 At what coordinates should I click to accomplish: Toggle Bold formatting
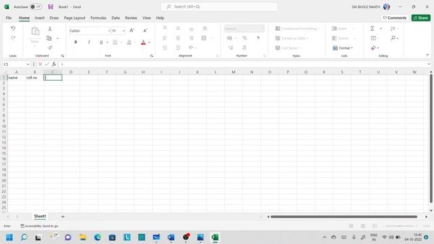75,42
